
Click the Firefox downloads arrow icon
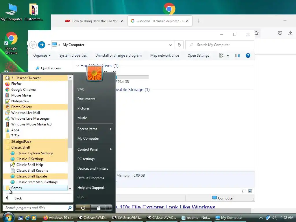[290, 33]
